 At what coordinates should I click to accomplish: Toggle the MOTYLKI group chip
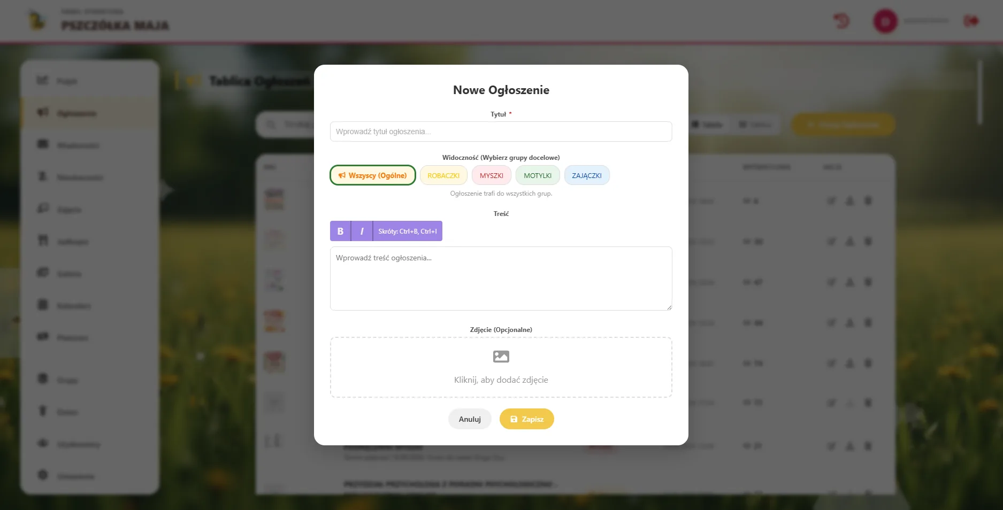(x=538, y=175)
